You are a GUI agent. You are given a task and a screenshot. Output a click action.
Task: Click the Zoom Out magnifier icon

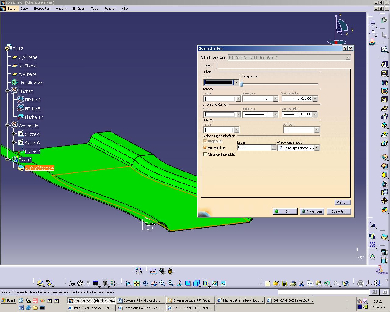171,283
